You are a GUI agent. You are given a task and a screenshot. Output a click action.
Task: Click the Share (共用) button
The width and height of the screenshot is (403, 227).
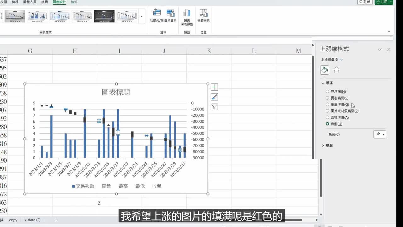pyautogui.click(x=384, y=2)
